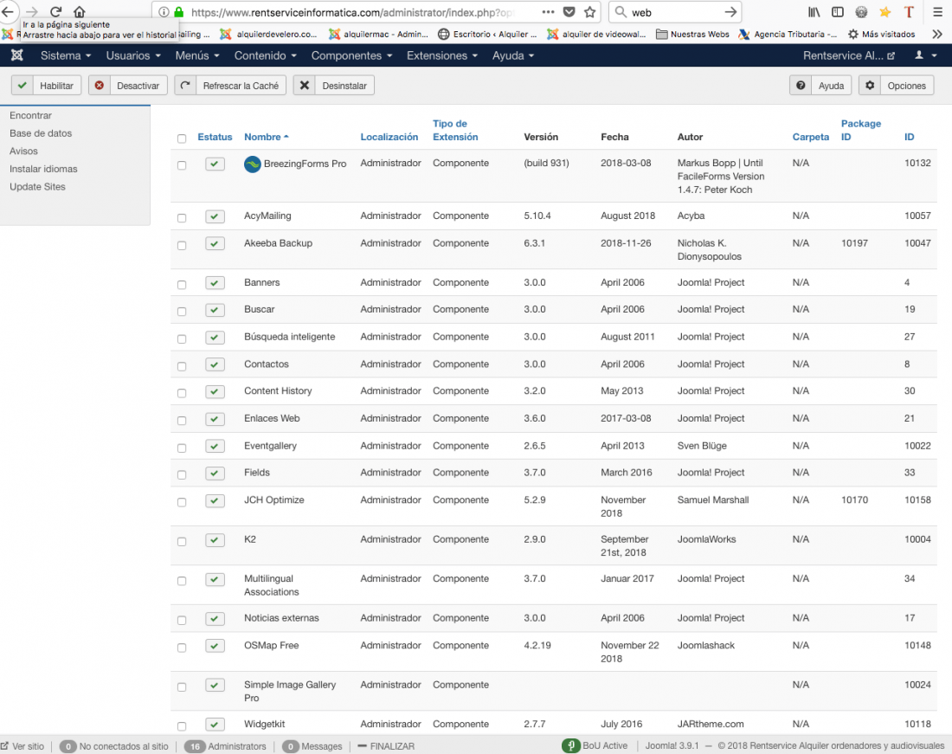952x754 pixels.
Task: Open the page actions three-dots menu
Action: coord(548,12)
